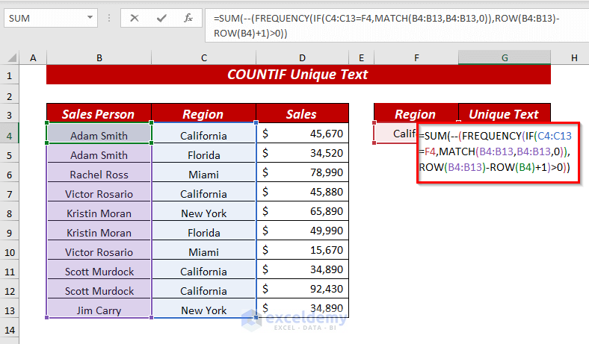The height and width of the screenshot is (344, 589).
Task: Select the Sales Person header cell
Action: 99,114
